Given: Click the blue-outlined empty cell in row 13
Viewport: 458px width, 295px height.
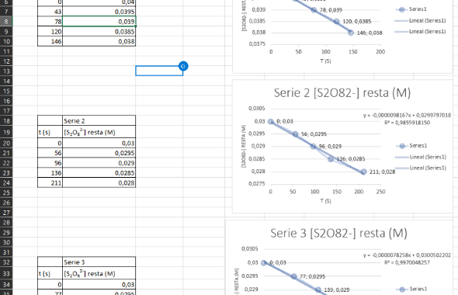Looking at the screenshot, I should [159, 71].
